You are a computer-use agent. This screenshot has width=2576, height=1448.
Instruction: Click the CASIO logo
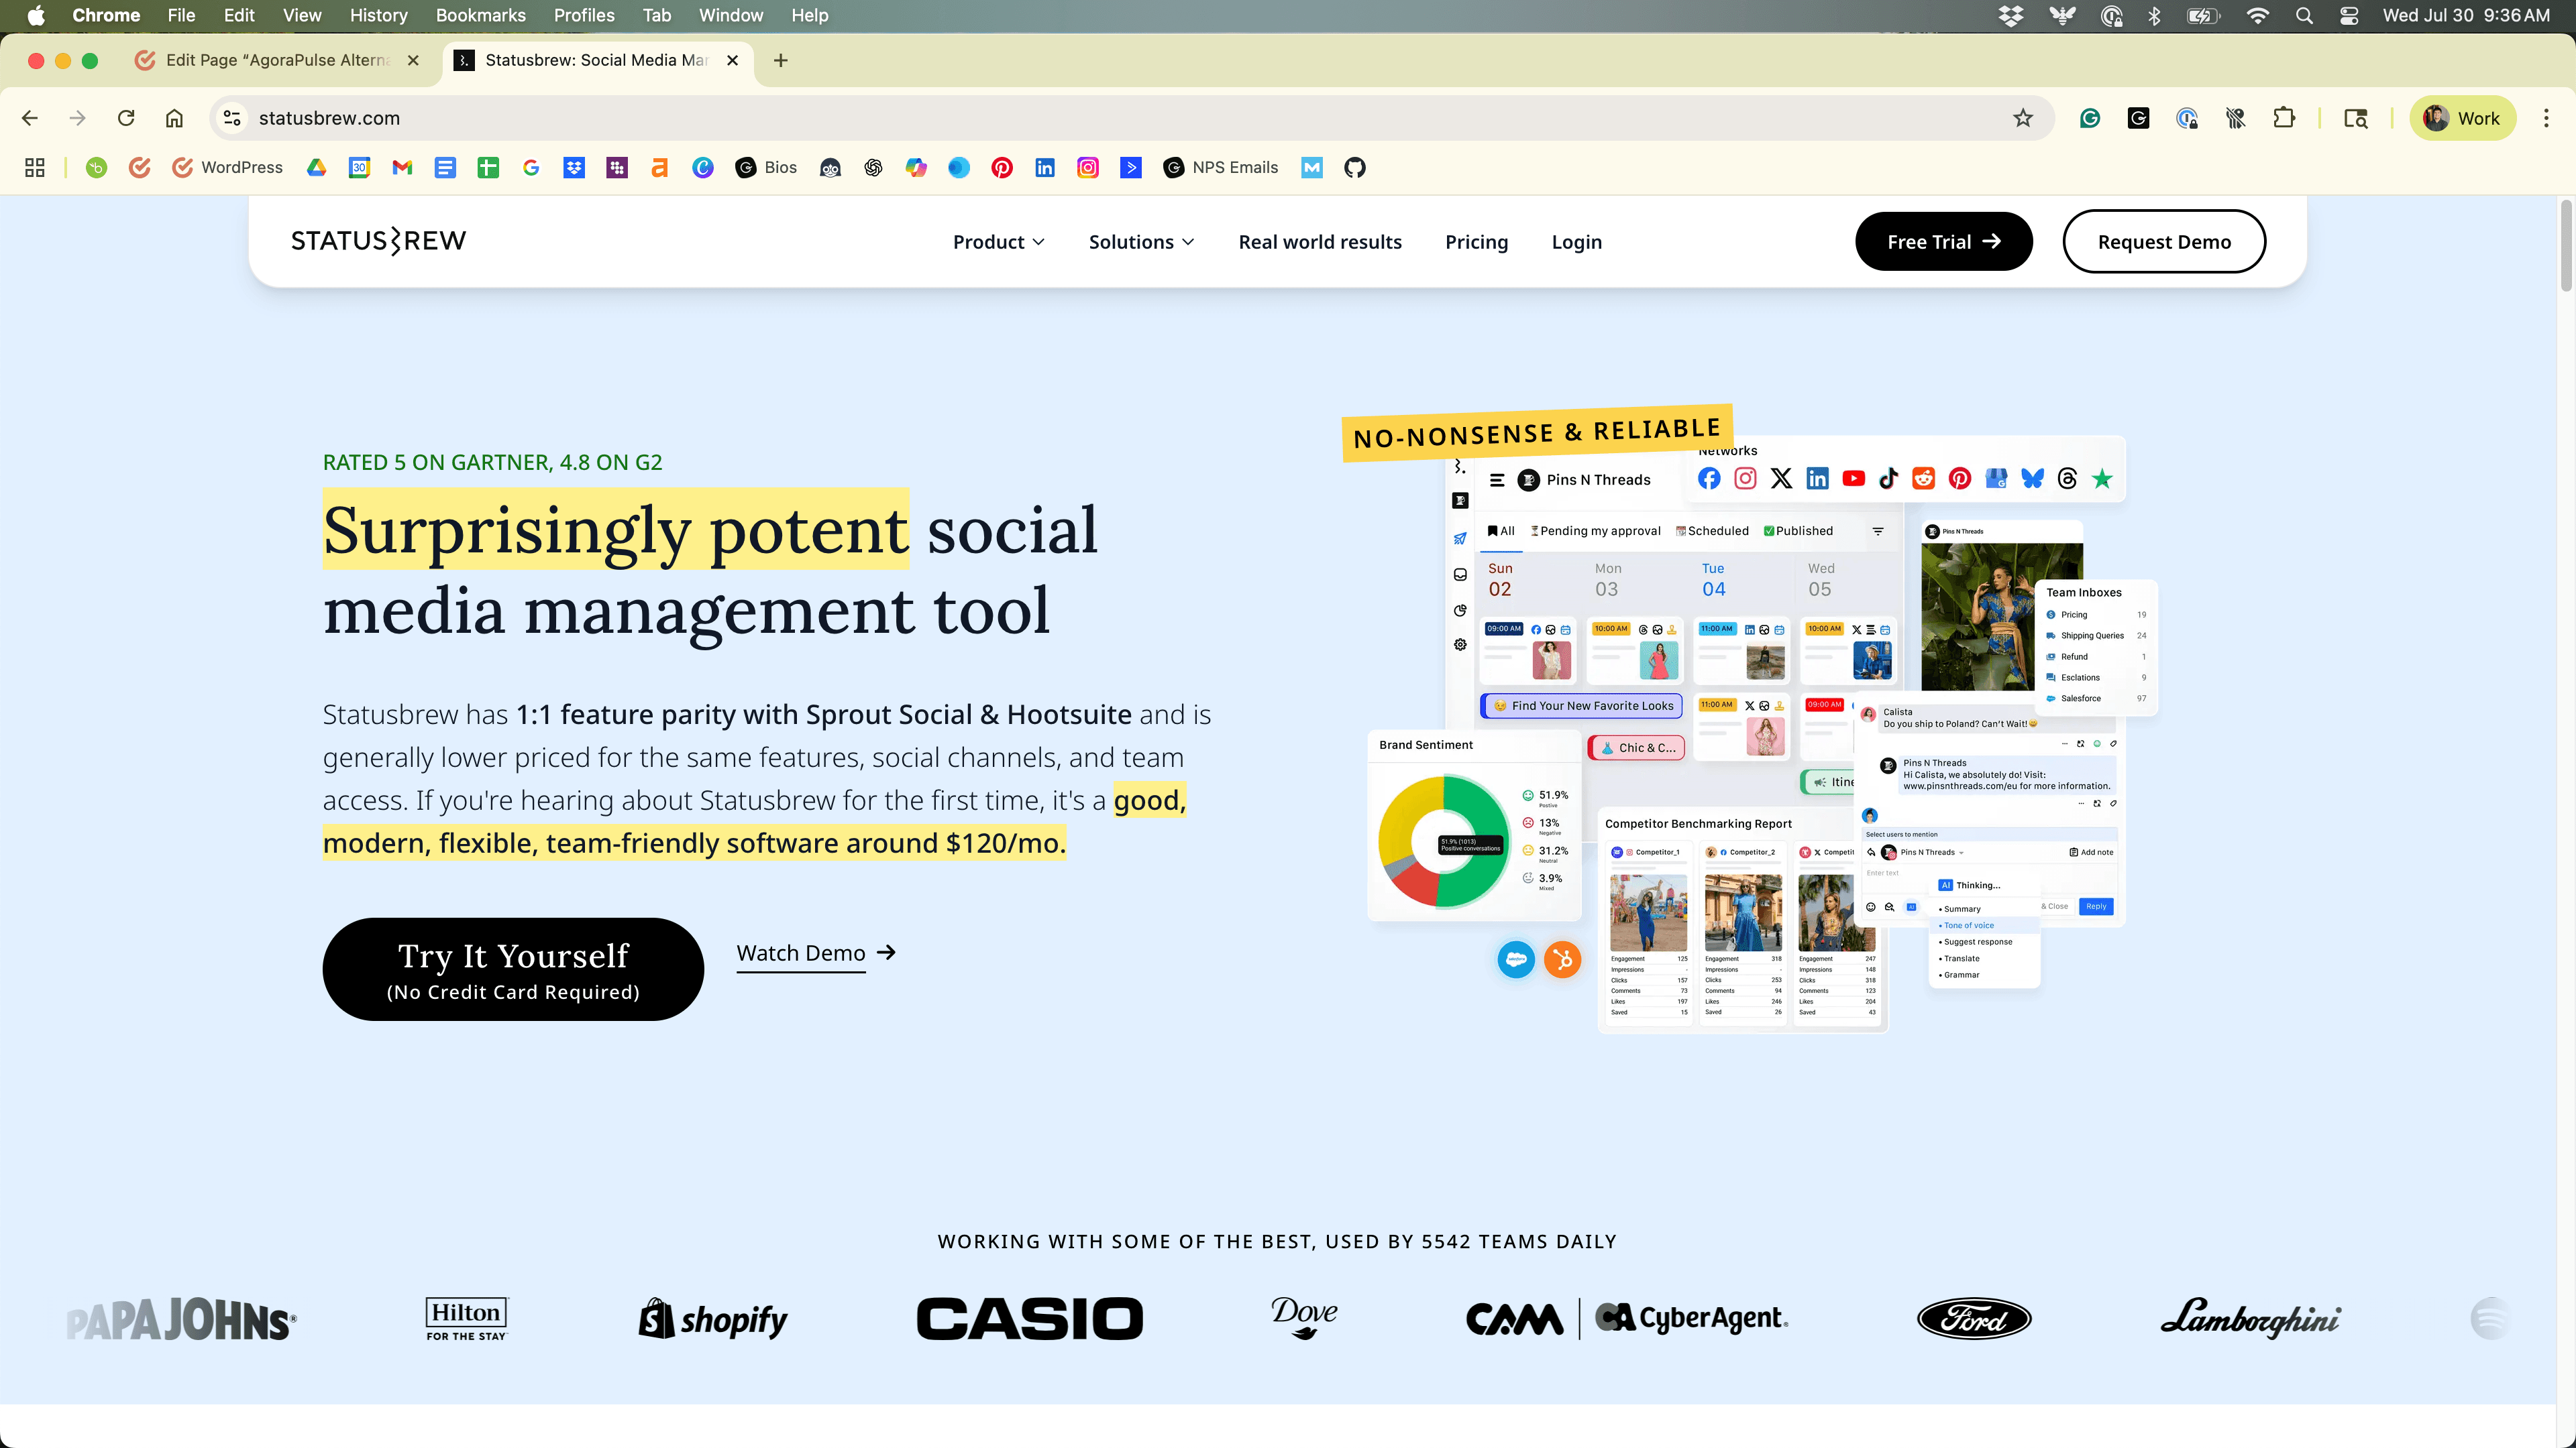pos(1030,1318)
